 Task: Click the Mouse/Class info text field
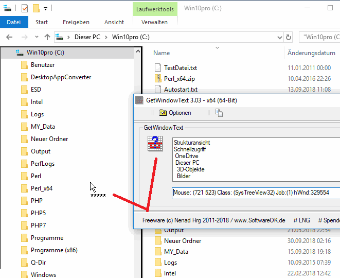pos(256,193)
